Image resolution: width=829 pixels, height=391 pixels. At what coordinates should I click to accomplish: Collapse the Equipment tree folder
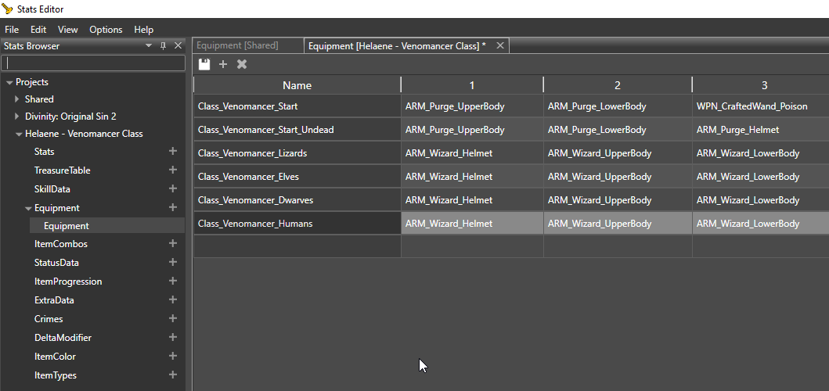click(28, 208)
